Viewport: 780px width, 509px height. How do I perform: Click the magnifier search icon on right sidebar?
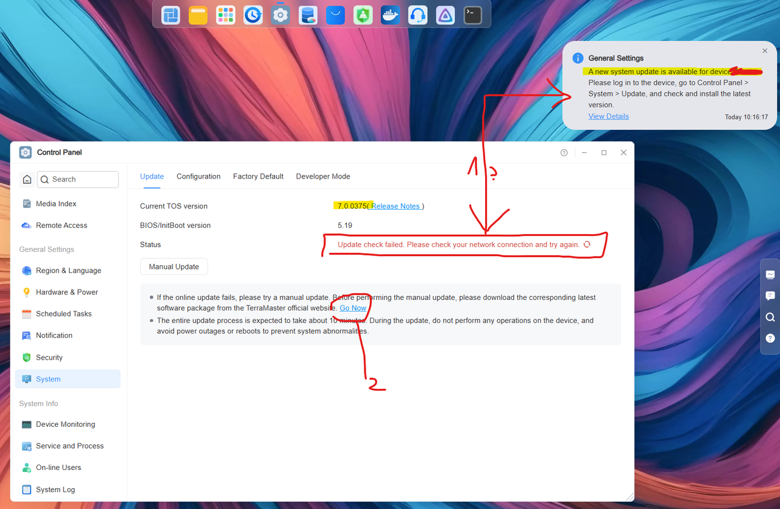(770, 317)
